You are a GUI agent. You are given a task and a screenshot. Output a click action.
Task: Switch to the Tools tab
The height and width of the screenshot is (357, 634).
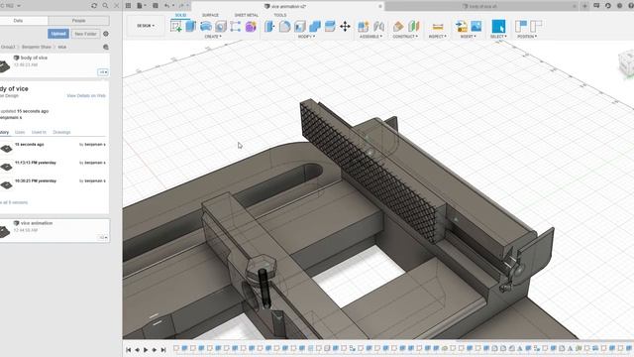pyautogui.click(x=279, y=15)
